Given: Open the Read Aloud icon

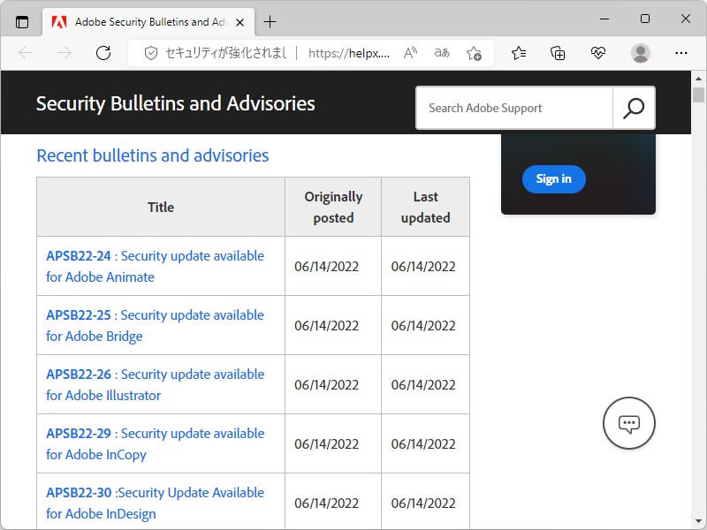Looking at the screenshot, I should click(410, 53).
